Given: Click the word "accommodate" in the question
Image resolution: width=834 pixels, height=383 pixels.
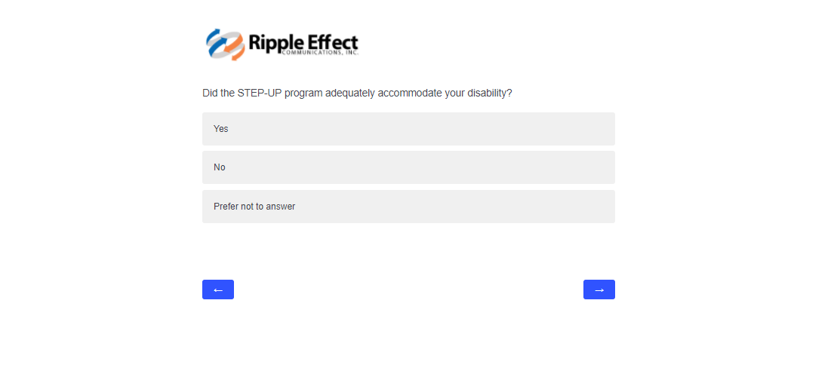Looking at the screenshot, I should pyautogui.click(x=408, y=93).
